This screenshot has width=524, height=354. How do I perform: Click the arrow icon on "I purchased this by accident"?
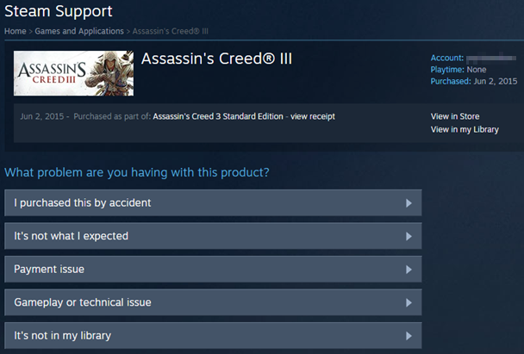coord(409,203)
